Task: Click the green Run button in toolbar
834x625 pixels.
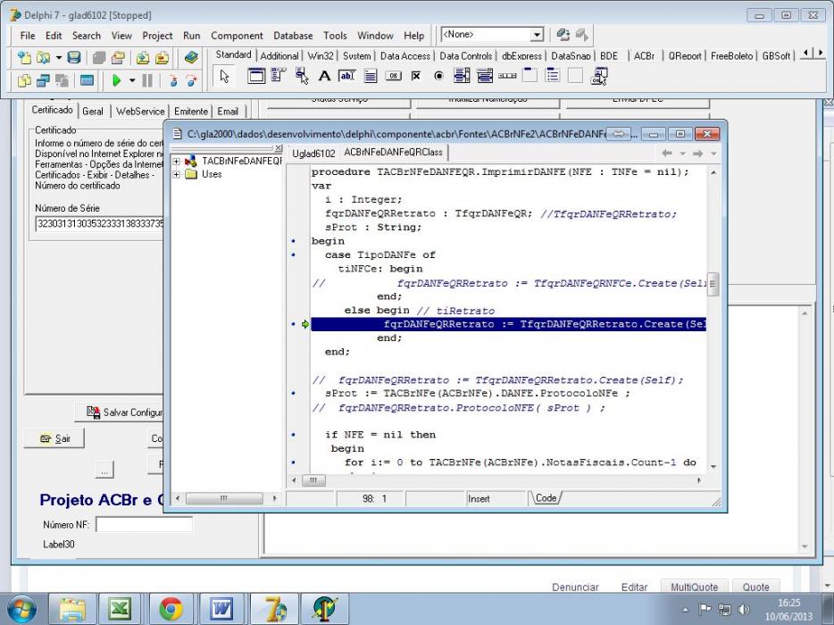Action: pyautogui.click(x=116, y=80)
